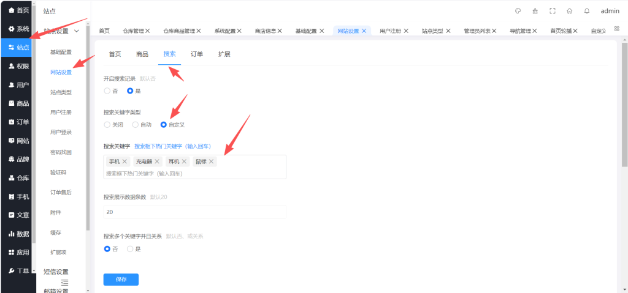Remove the 鼠标 keyword tag
This screenshot has width=628, height=293.
coord(211,161)
